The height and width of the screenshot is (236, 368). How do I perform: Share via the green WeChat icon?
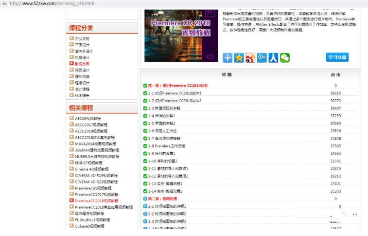click(x=285, y=58)
